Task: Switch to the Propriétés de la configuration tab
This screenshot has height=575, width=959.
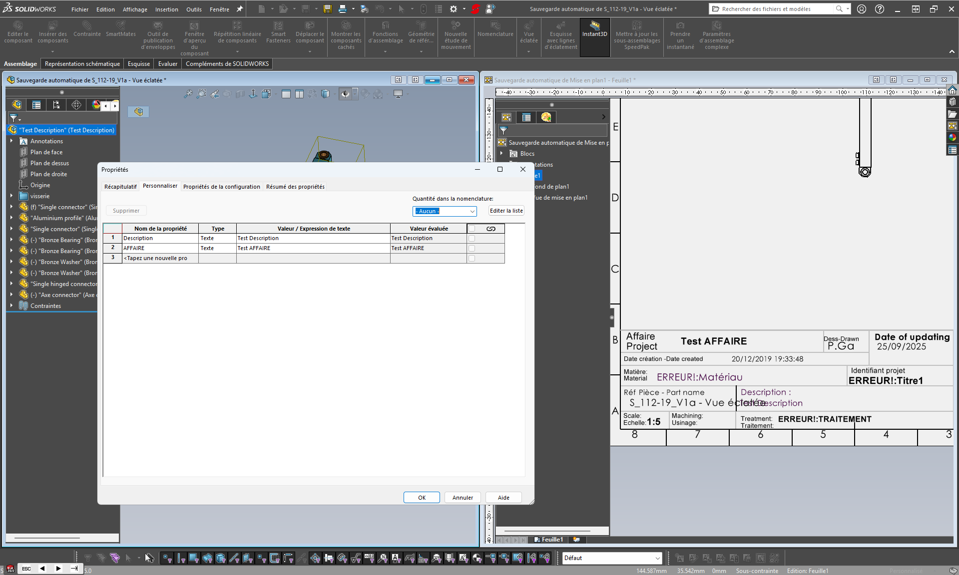Action: point(221,187)
